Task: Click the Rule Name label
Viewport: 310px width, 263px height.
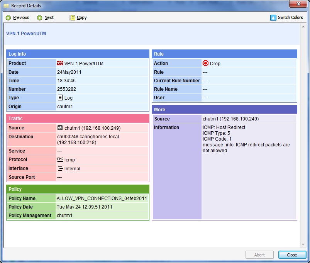Action: click(166, 89)
